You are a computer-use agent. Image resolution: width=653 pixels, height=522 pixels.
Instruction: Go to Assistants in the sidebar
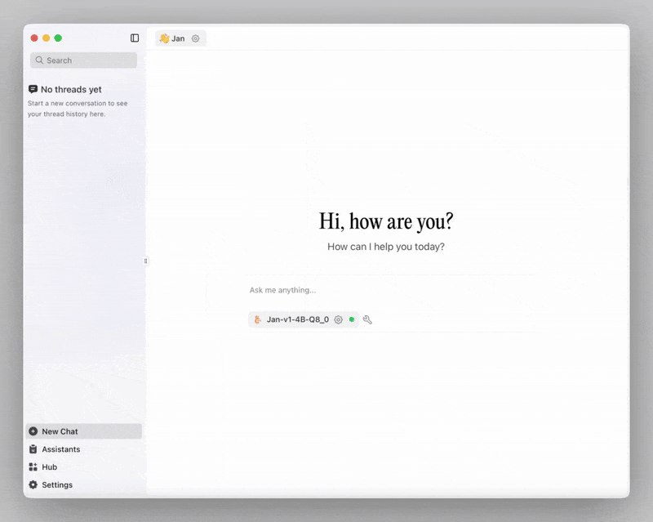coord(61,449)
